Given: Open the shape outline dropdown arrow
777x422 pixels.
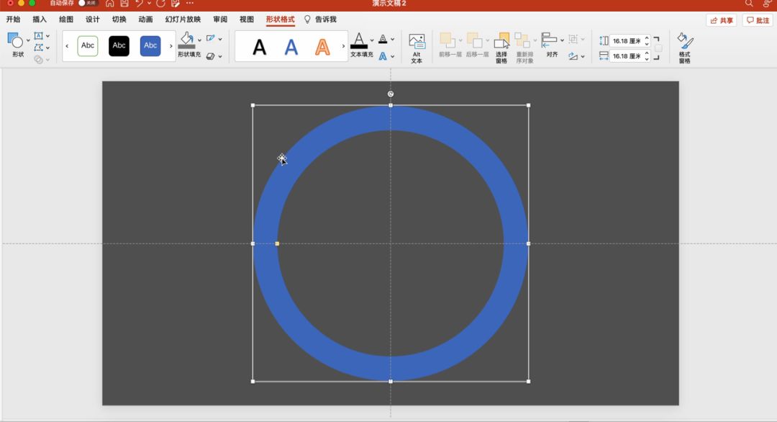Looking at the screenshot, I should pos(220,39).
